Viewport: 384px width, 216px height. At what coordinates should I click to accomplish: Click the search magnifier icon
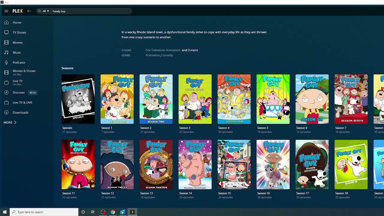(39, 11)
